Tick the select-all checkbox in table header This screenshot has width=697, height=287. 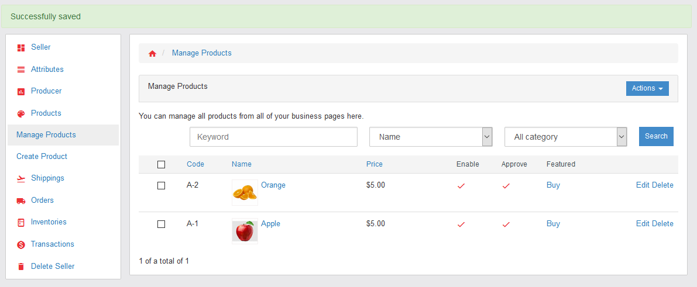coord(162,164)
